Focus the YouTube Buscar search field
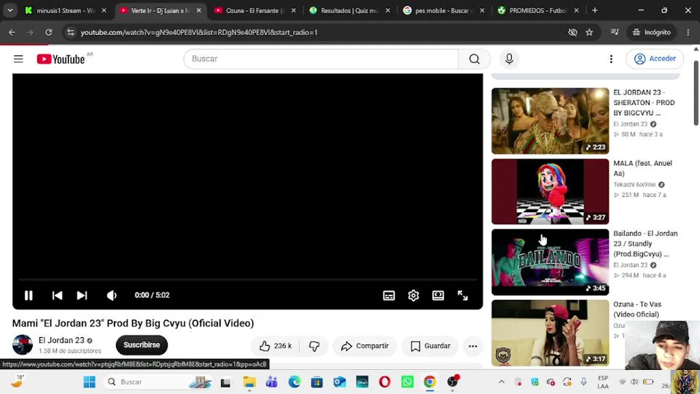Screen dimensions: 700x394 point(321,59)
